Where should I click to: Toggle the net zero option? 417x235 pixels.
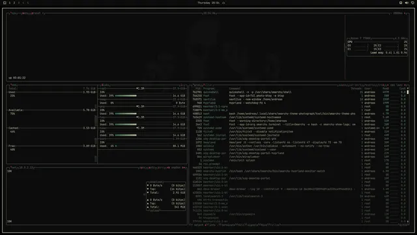[160, 168]
